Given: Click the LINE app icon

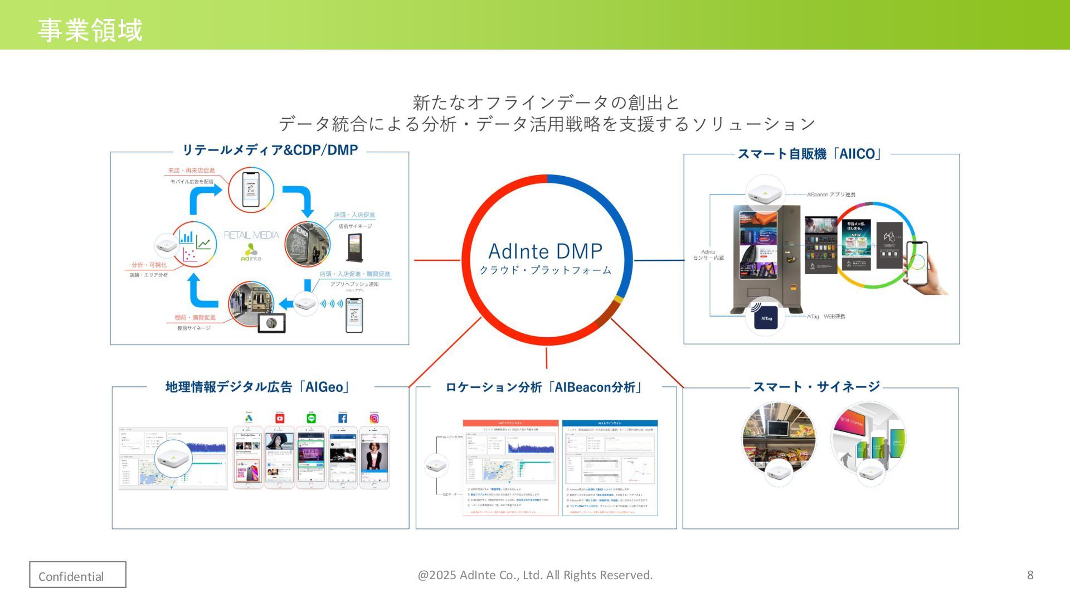Looking at the screenshot, I should pyautogui.click(x=311, y=418).
